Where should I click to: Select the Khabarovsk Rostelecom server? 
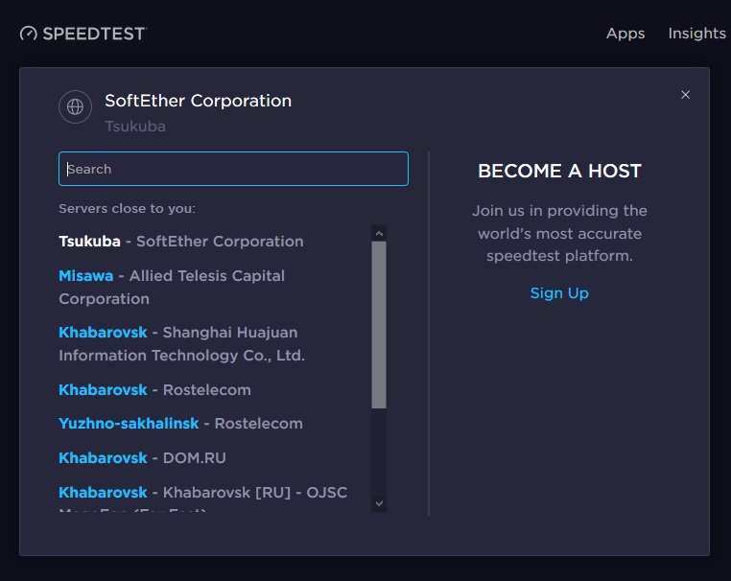(x=154, y=390)
